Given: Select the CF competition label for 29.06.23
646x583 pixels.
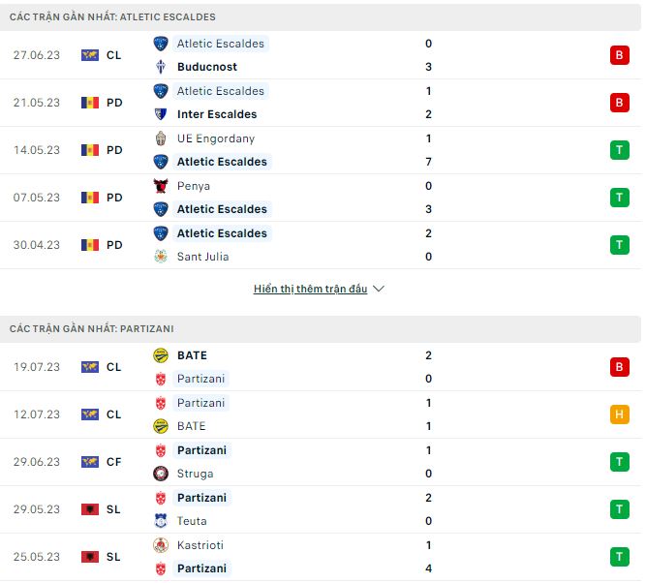Looking at the screenshot, I should click(114, 462).
